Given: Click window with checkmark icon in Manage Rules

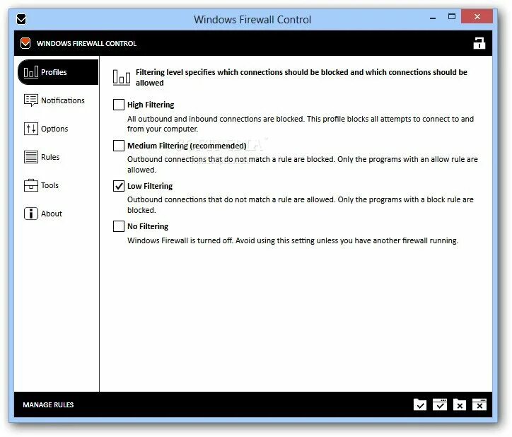Looking at the screenshot, I should (440, 404).
